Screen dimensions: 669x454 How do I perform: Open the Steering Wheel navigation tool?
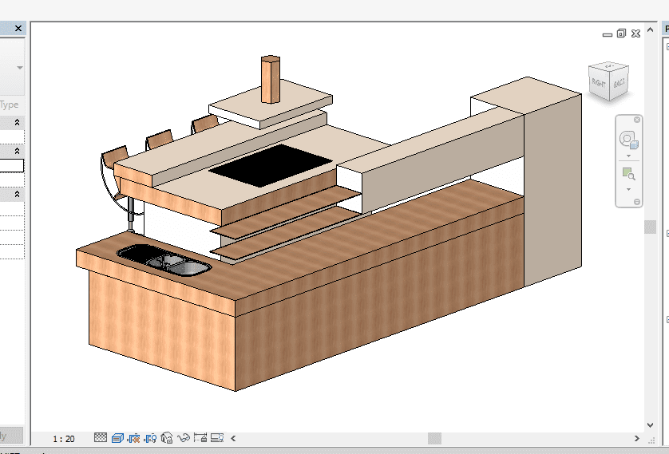628,140
